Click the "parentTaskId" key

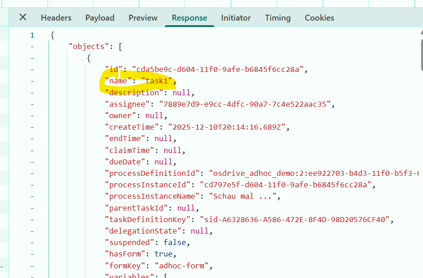[x=136, y=208]
